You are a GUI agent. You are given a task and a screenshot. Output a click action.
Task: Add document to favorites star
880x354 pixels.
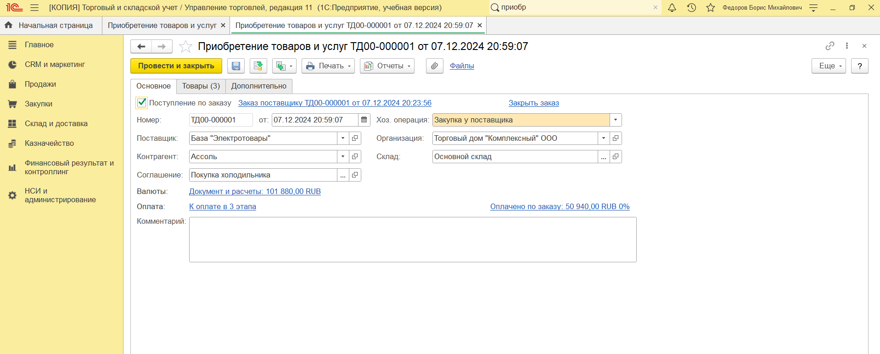(x=185, y=46)
